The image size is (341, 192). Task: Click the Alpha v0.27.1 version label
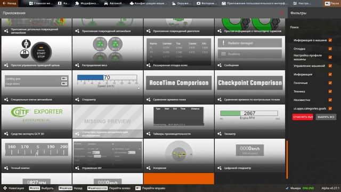(330, 188)
